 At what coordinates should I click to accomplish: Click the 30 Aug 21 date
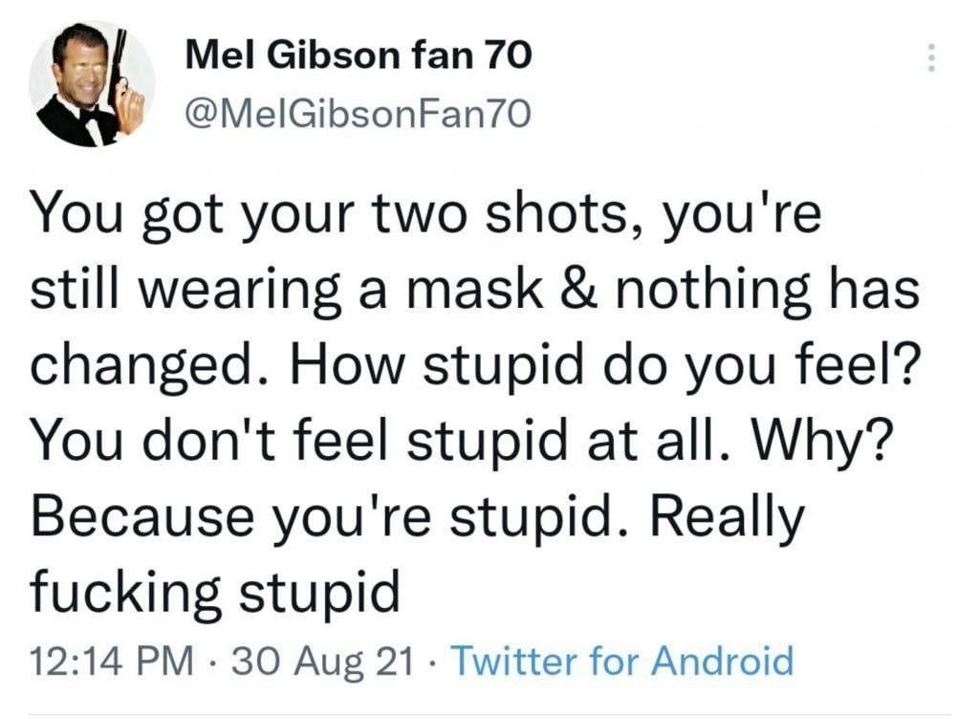[322, 661]
